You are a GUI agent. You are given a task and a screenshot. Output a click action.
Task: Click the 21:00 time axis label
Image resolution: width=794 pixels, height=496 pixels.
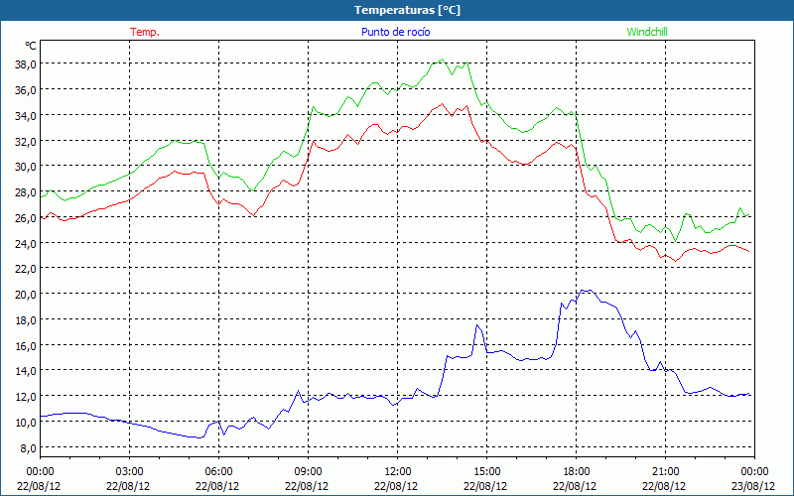point(665,472)
